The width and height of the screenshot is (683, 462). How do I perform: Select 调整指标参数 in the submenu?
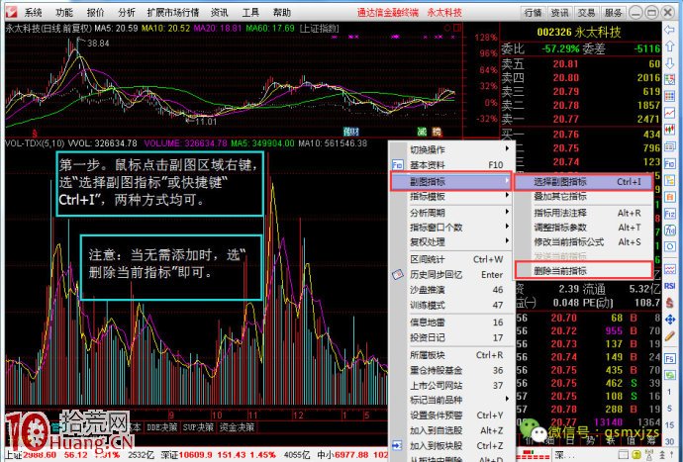click(x=583, y=228)
